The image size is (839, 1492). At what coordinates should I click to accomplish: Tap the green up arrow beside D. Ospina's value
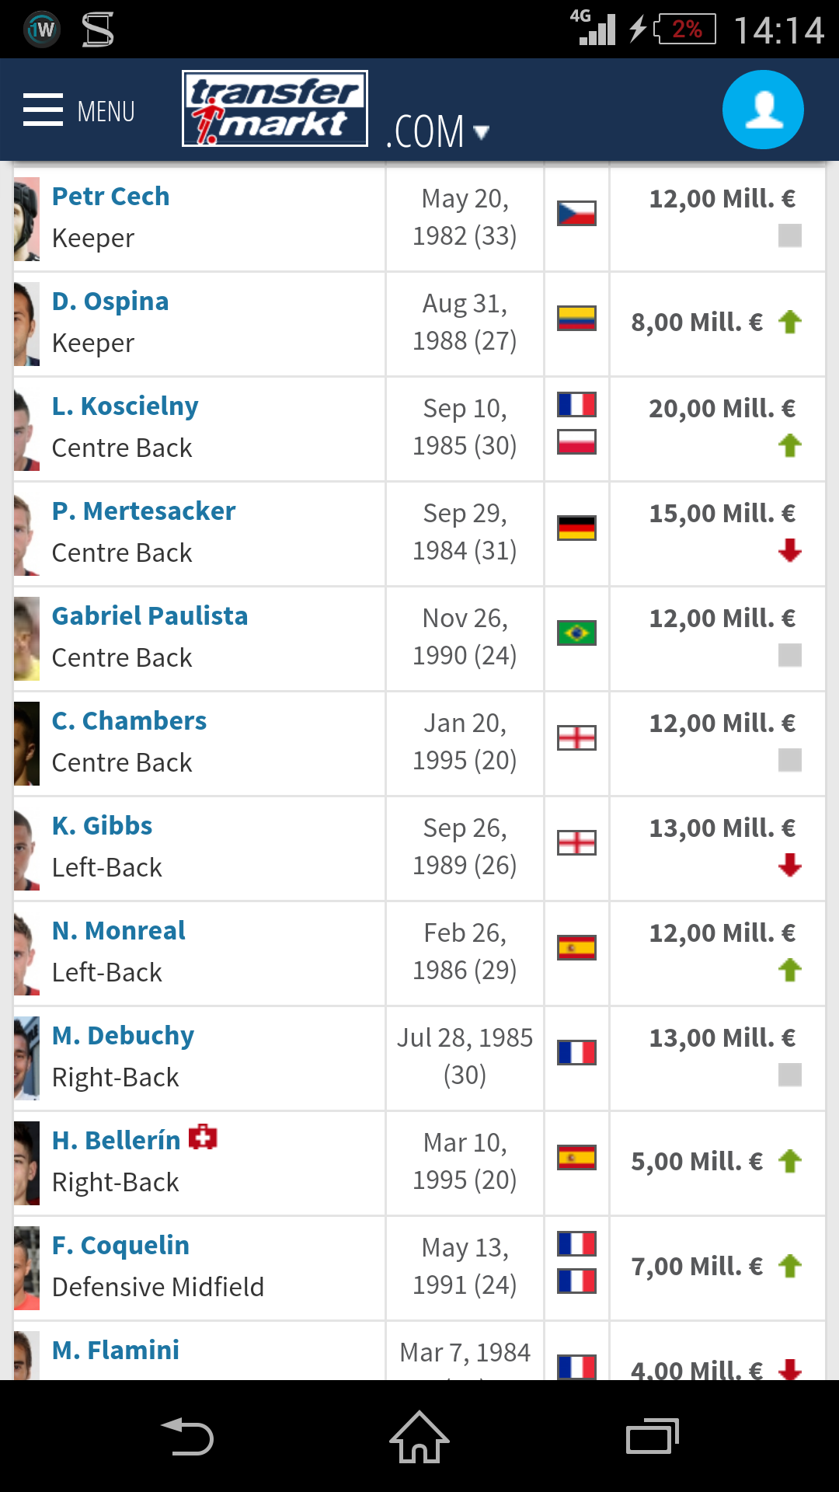click(x=790, y=322)
